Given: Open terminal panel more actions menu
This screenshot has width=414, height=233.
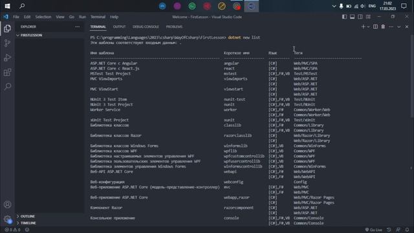Looking at the screenshot, I should [391, 27].
